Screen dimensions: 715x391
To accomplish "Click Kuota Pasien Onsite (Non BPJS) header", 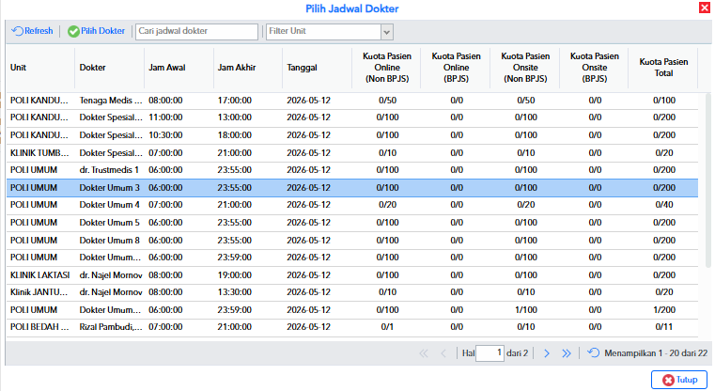I will click(525, 68).
